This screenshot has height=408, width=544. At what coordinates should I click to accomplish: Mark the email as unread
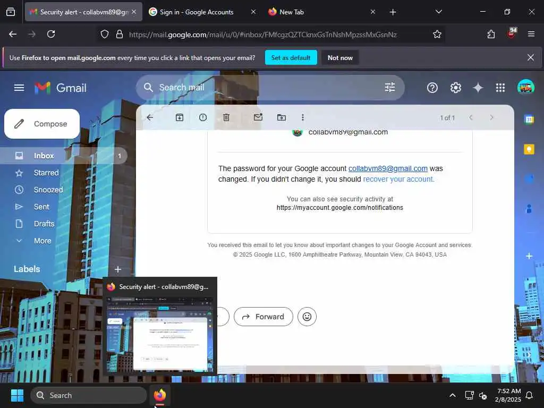click(258, 117)
